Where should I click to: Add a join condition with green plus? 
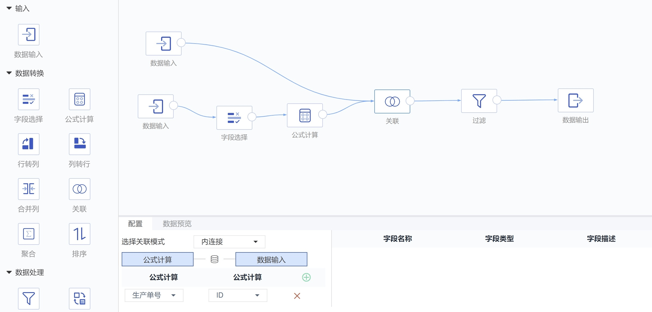[306, 277]
